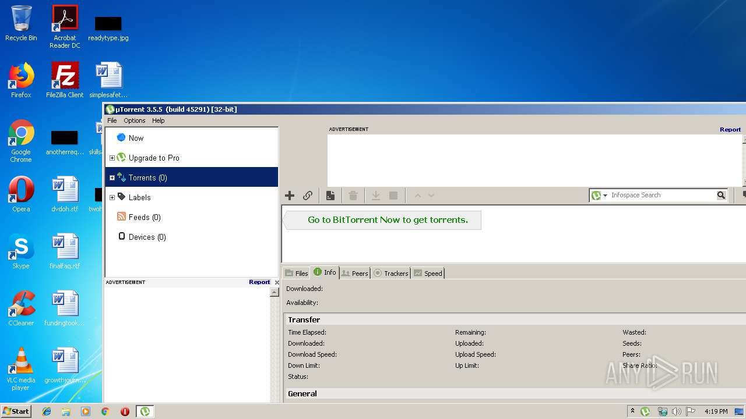Click the Opera desktop icon
The height and width of the screenshot is (419, 746).
(21, 194)
